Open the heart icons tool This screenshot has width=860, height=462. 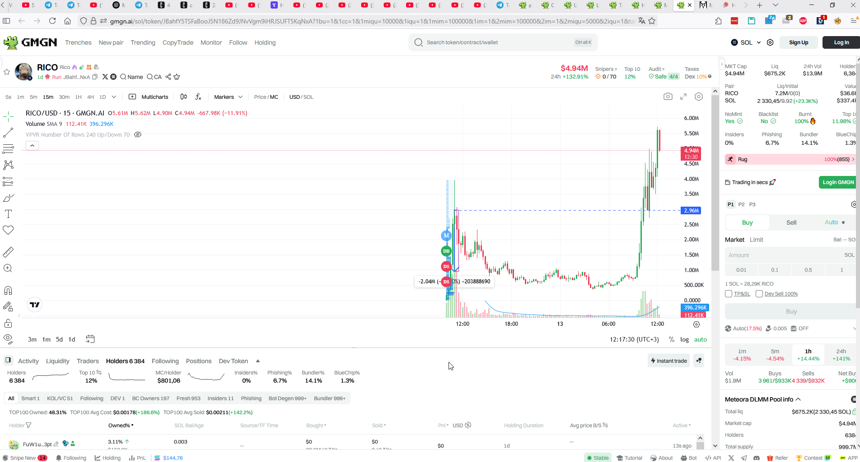coord(8,230)
